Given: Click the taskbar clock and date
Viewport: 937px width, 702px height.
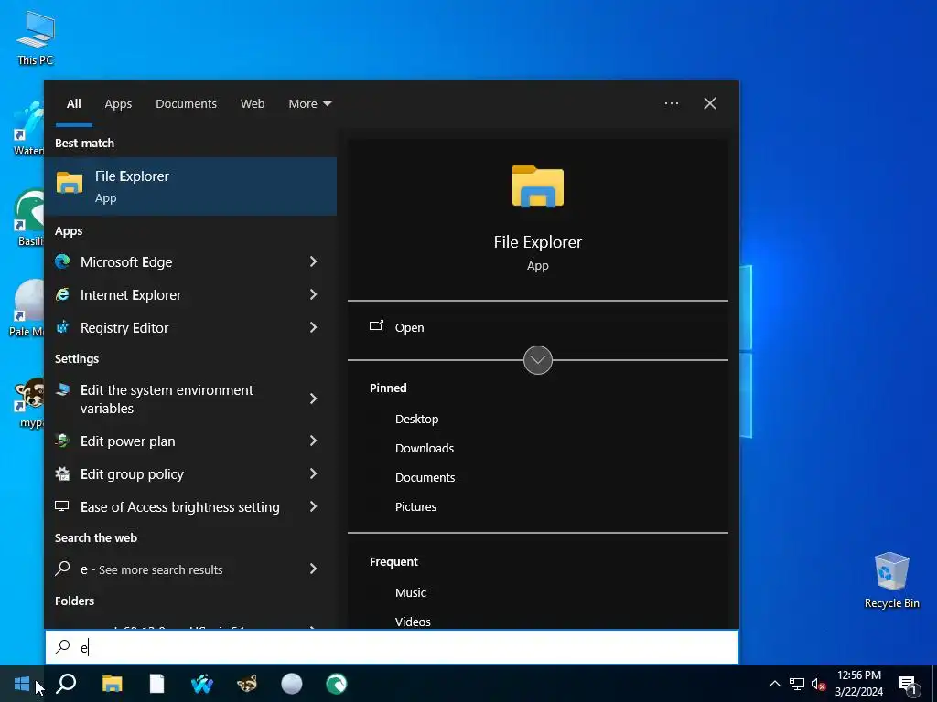Looking at the screenshot, I should coord(858,684).
